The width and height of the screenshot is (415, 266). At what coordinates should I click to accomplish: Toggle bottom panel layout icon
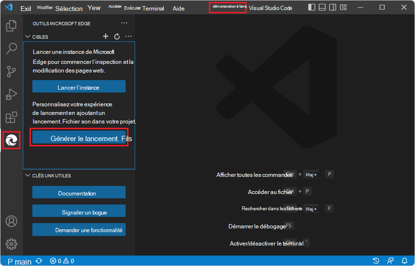pyautogui.click(x=322, y=7)
